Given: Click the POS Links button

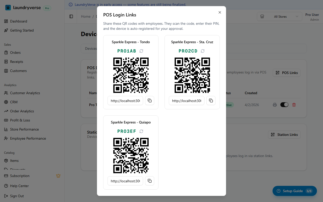Looking at the screenshot, I should coord(287,73).
